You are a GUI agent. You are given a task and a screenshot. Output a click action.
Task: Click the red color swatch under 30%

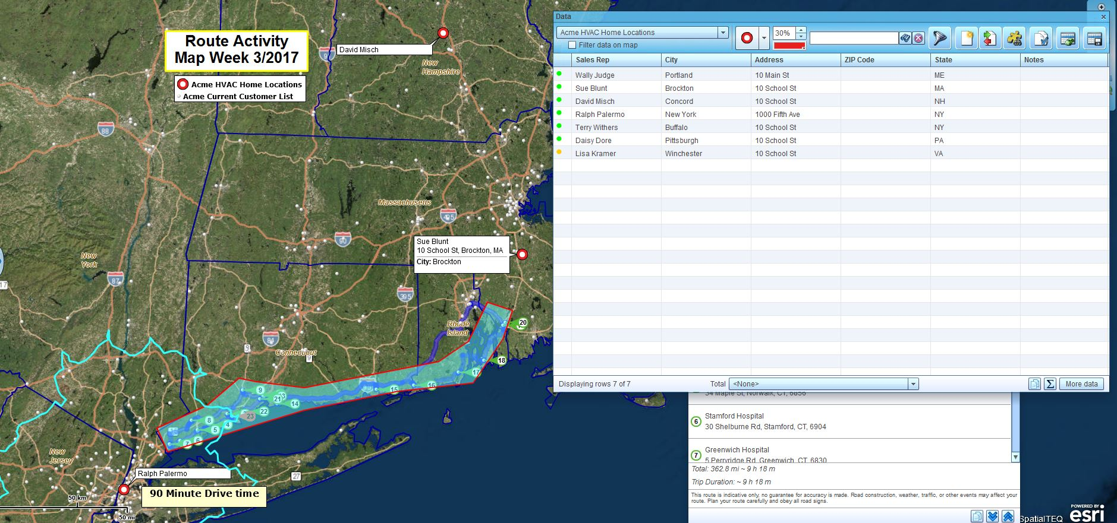pyautogui.click(x=789, y=46)
